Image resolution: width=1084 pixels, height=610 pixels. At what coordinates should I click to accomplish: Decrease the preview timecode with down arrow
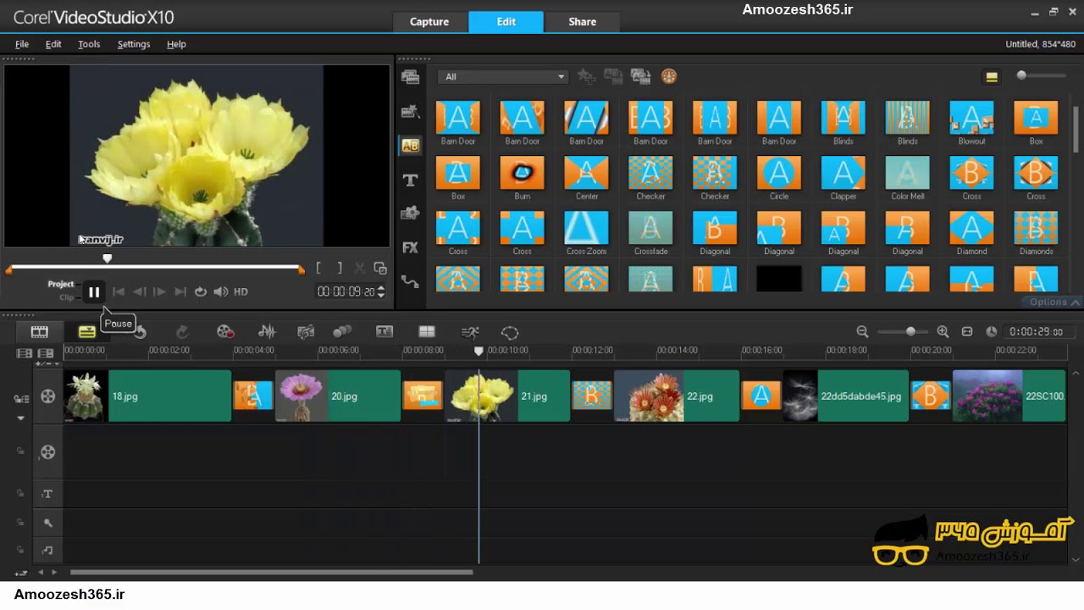pyautogui.click(x=381, y=295)
